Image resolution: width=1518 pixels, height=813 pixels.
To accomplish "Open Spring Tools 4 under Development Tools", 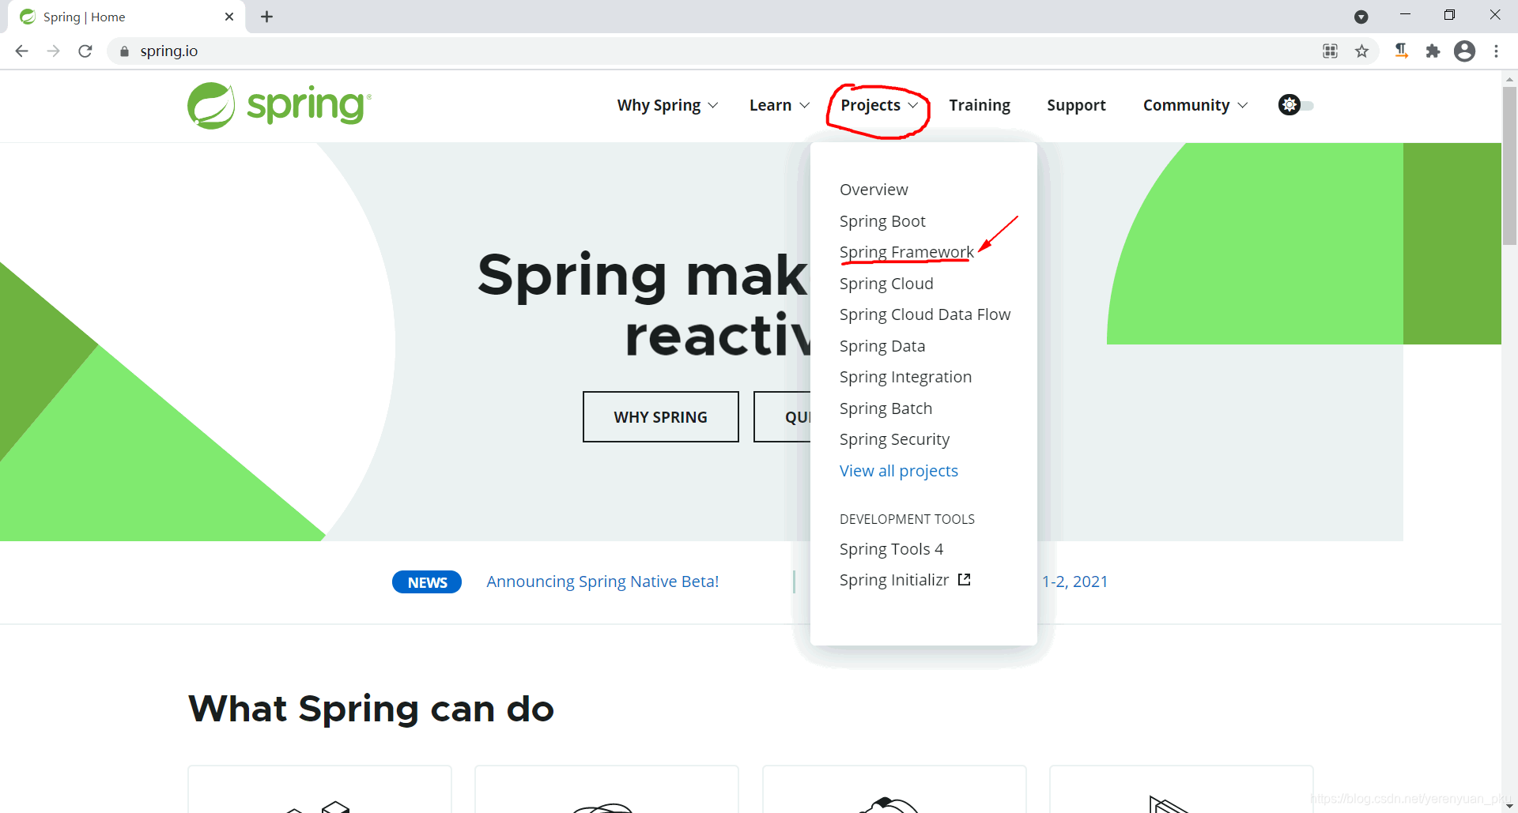I will tap(891, 549).
